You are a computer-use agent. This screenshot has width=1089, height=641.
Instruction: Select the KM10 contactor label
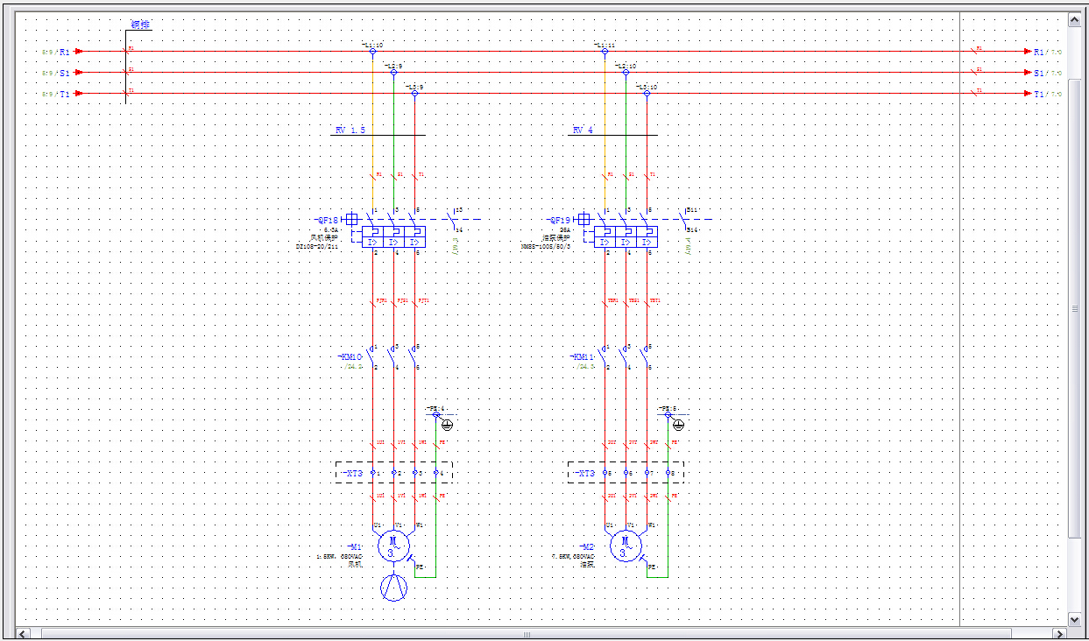[x=350, y=357]
